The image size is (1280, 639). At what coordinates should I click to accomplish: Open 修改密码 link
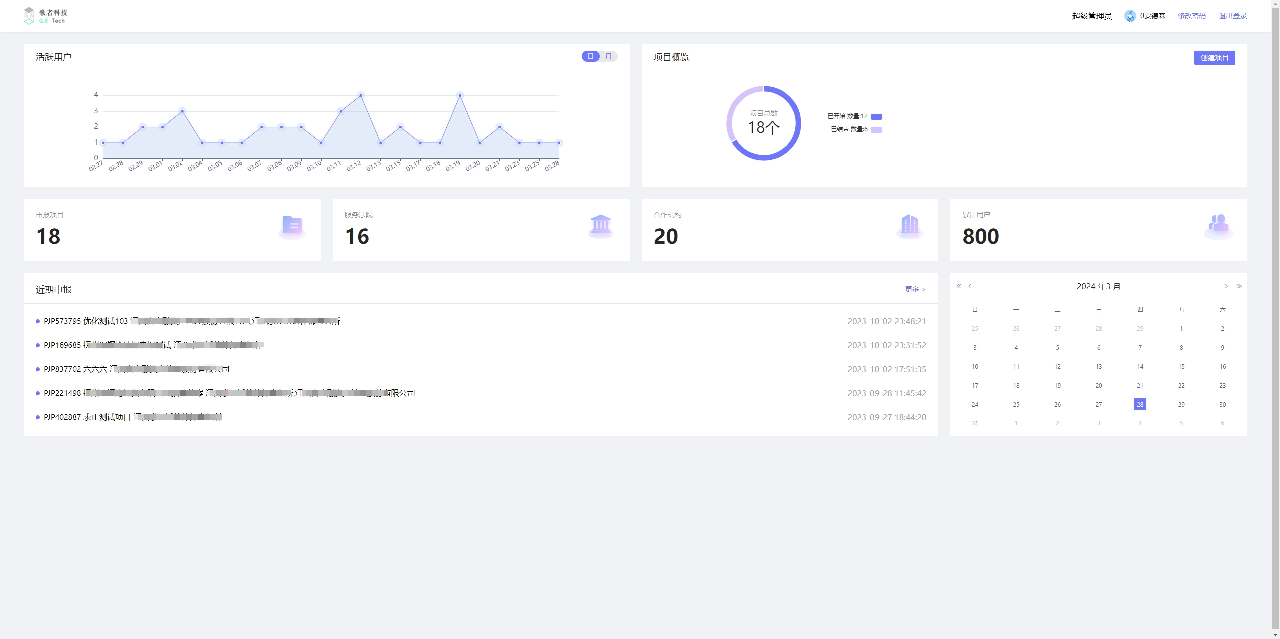[1191, 16]
